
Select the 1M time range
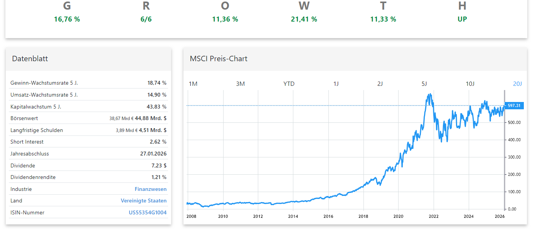pos(193,84)
